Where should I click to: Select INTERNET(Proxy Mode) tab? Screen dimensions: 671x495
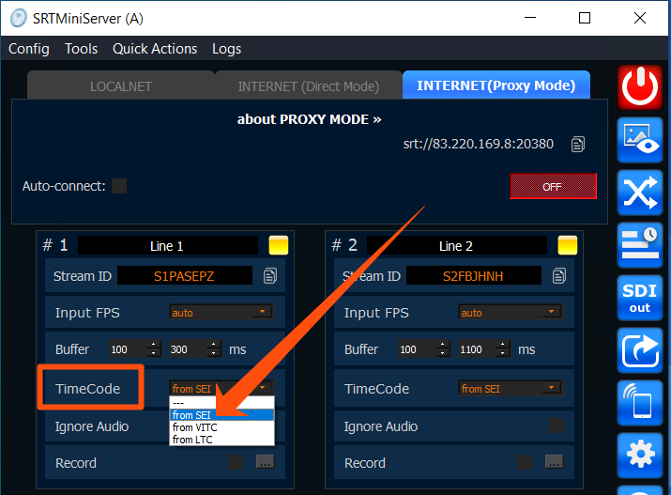pyautogui.click(x=496, y=85)
